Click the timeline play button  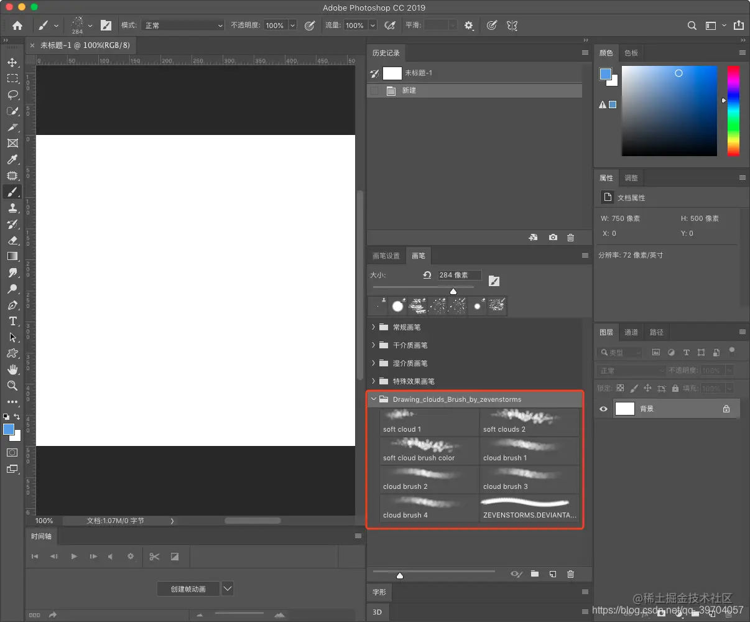point(74,557)
